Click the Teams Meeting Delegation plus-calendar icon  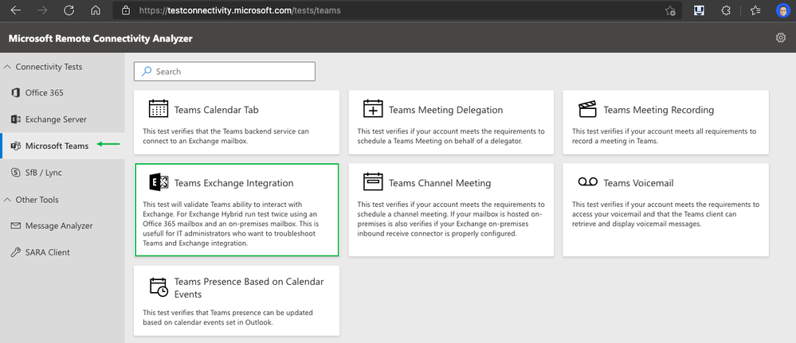[373, 108]
